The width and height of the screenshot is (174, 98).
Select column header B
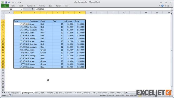coord(21,13)
